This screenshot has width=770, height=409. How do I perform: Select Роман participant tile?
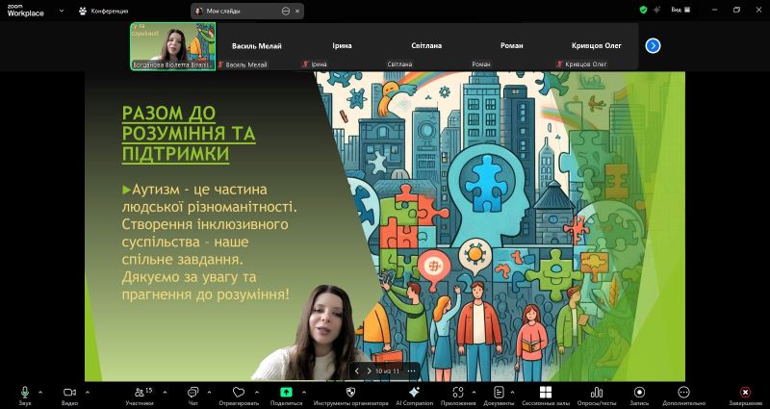pyautogui.click(x=511, y=46)
